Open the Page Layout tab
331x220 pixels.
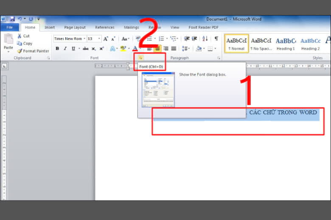(x=75, y=27)
